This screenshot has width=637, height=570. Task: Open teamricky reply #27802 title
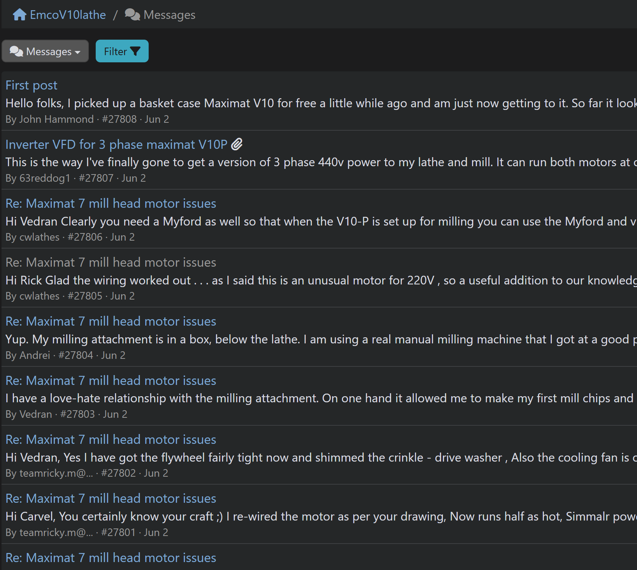point(111,439)
